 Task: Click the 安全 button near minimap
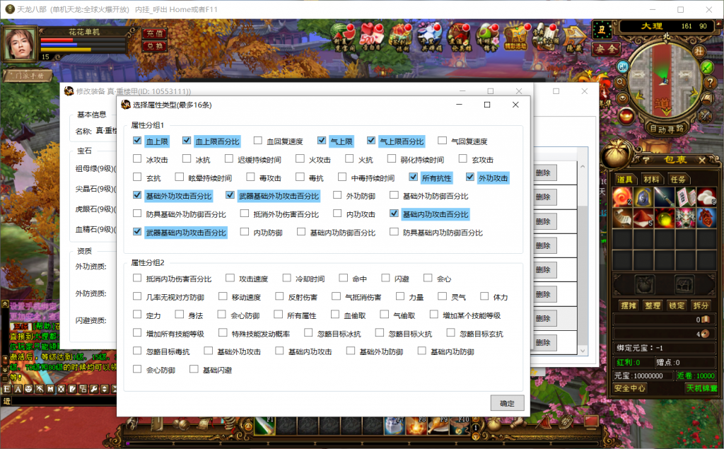pos(606,48)
